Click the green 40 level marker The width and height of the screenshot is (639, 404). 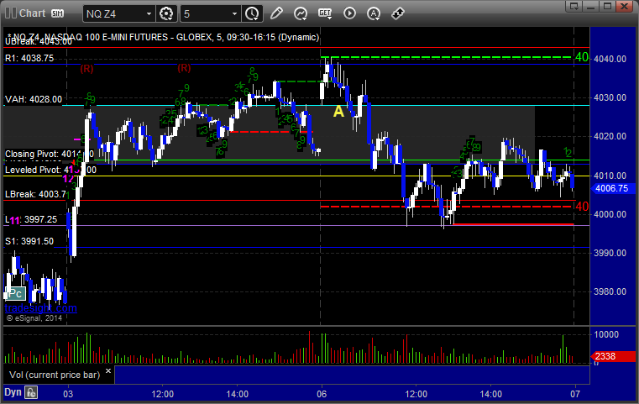pos(582,57)
